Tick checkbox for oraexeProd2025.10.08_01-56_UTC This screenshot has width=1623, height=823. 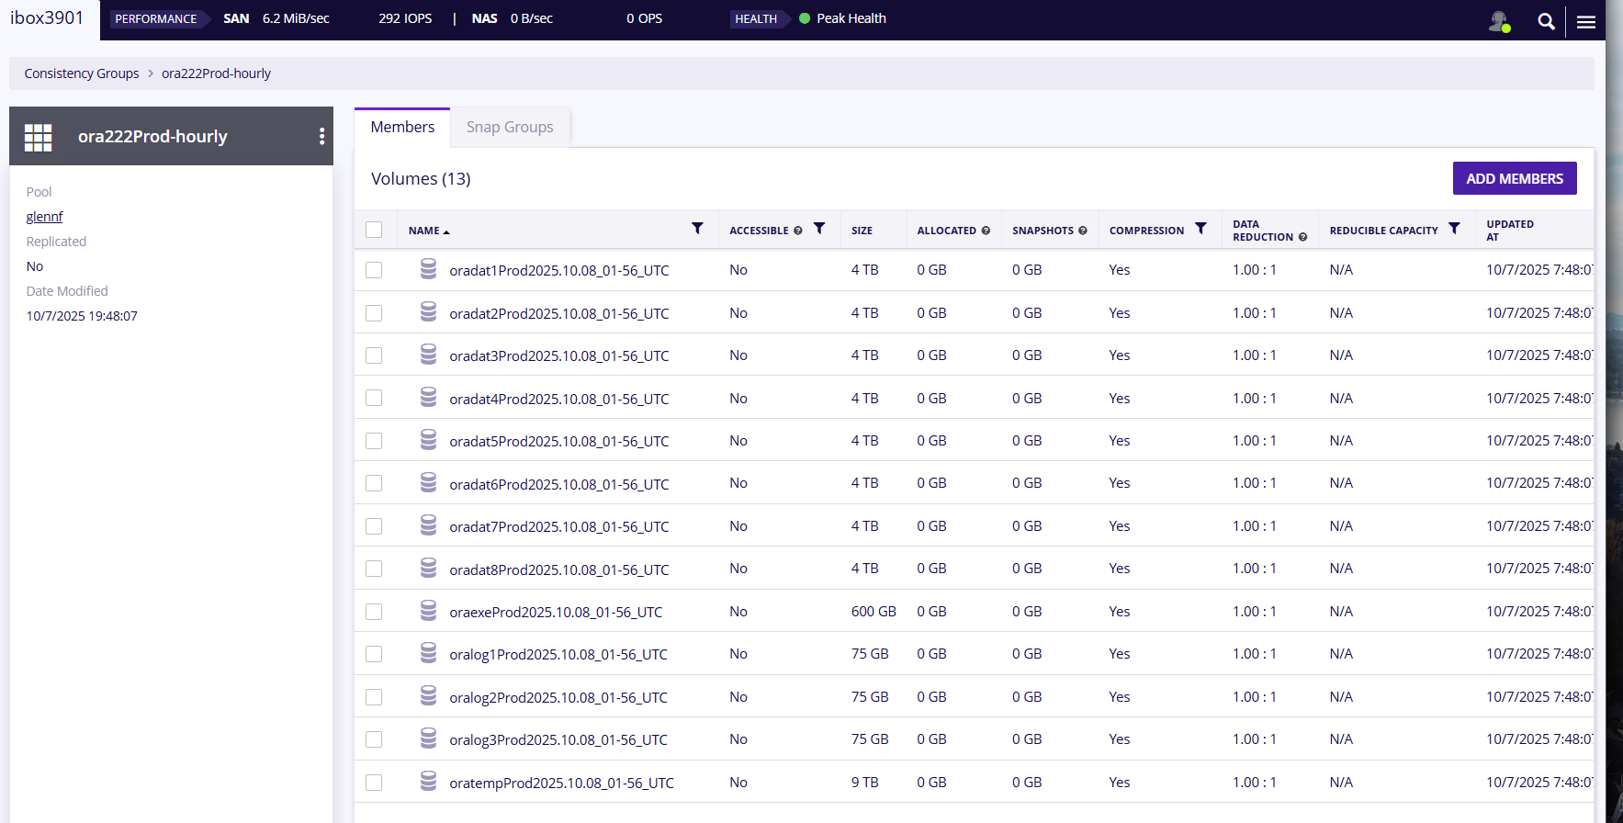(x=374, y=612)
